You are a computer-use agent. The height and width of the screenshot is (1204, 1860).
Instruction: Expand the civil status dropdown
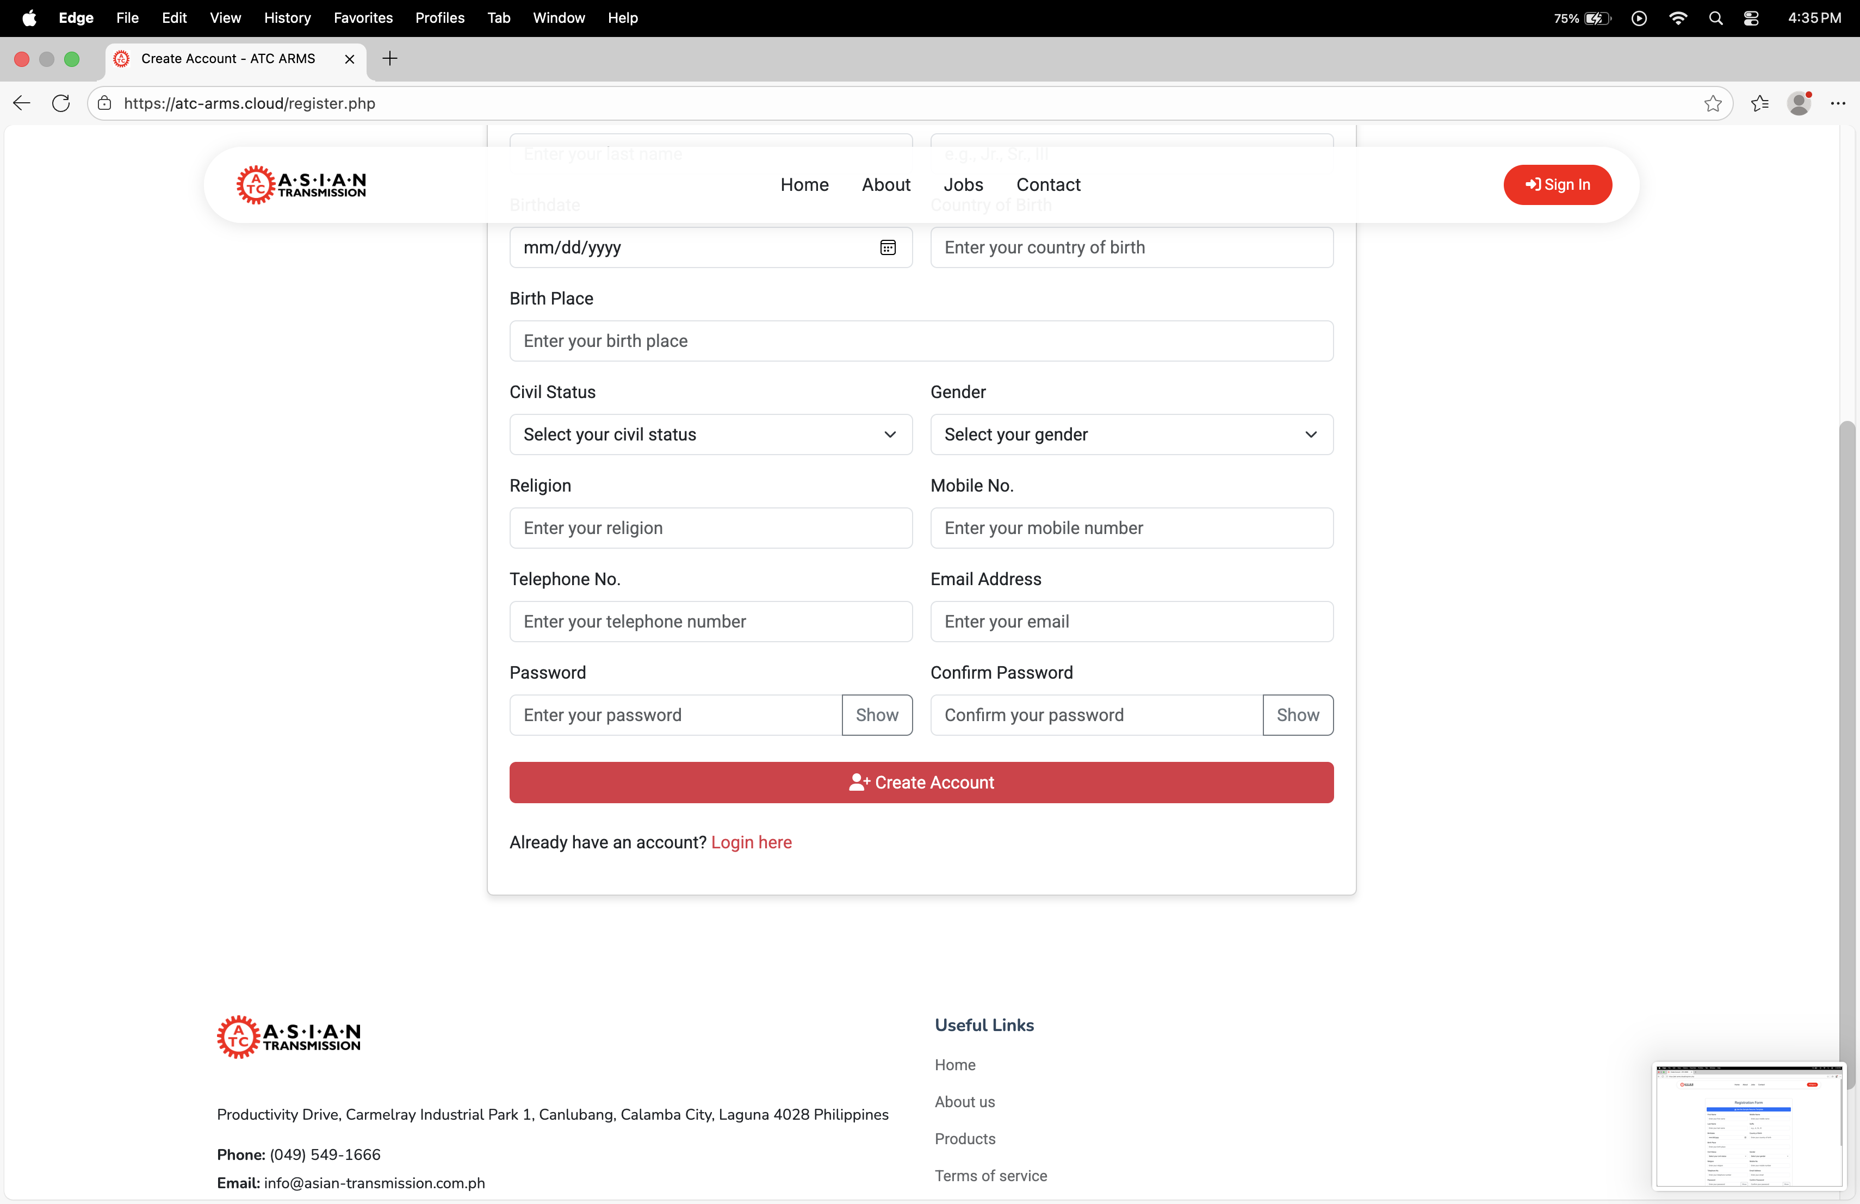710,435
